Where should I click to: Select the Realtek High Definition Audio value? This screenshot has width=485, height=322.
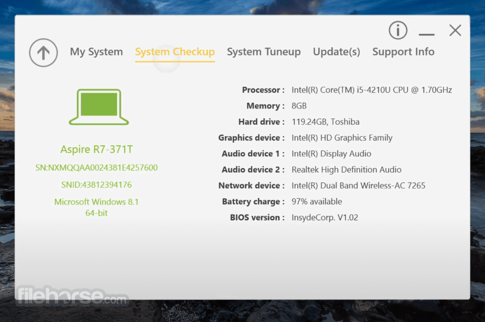[347, 170]
